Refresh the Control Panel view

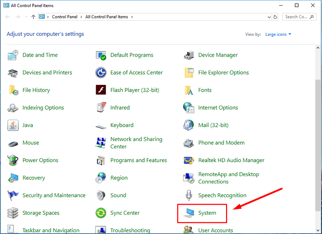(275, 17)
